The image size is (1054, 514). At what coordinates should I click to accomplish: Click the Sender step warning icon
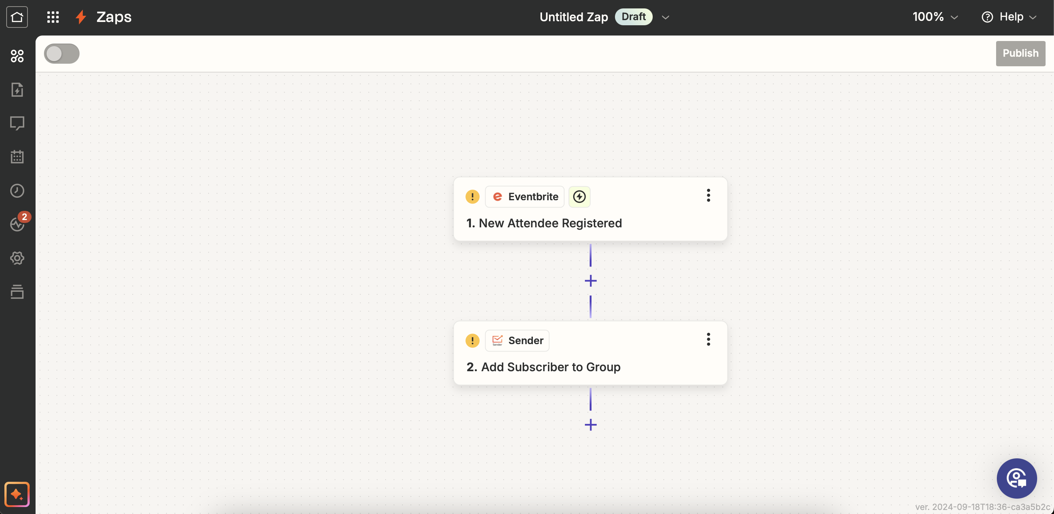472,340
